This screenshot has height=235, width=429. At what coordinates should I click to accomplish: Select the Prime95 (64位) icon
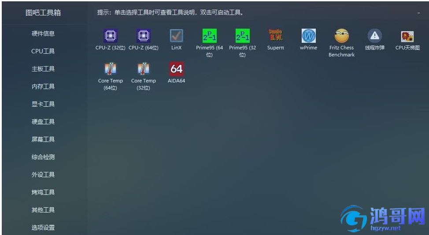209,36
